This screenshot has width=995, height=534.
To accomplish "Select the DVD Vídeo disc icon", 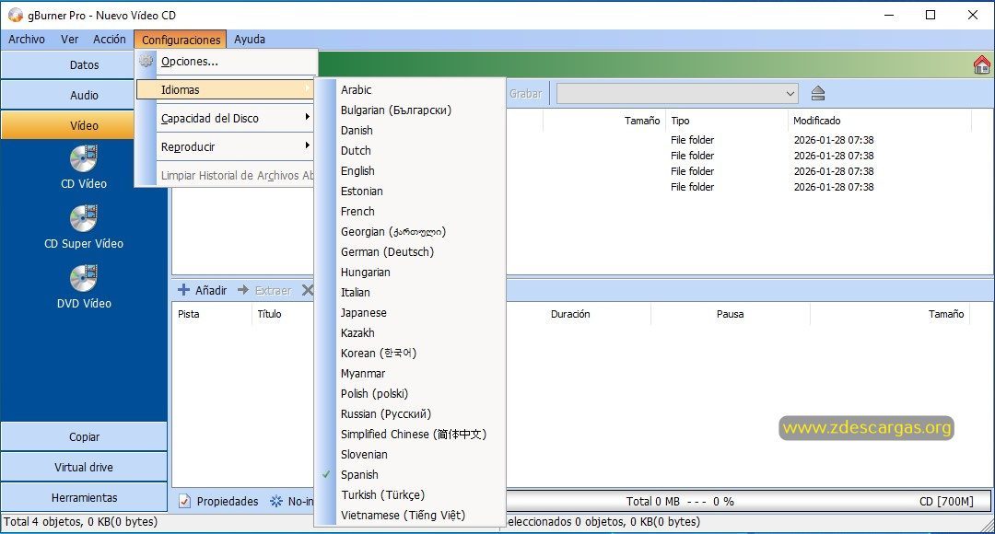I will pyautogui.click(x=84, y=278).
